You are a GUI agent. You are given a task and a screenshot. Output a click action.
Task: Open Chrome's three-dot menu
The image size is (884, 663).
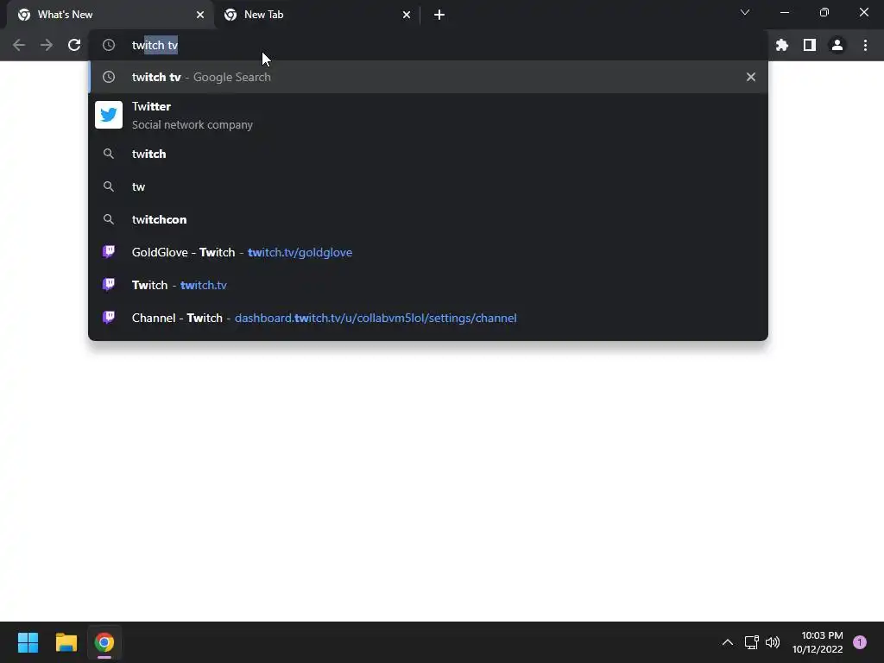(865, 45)
